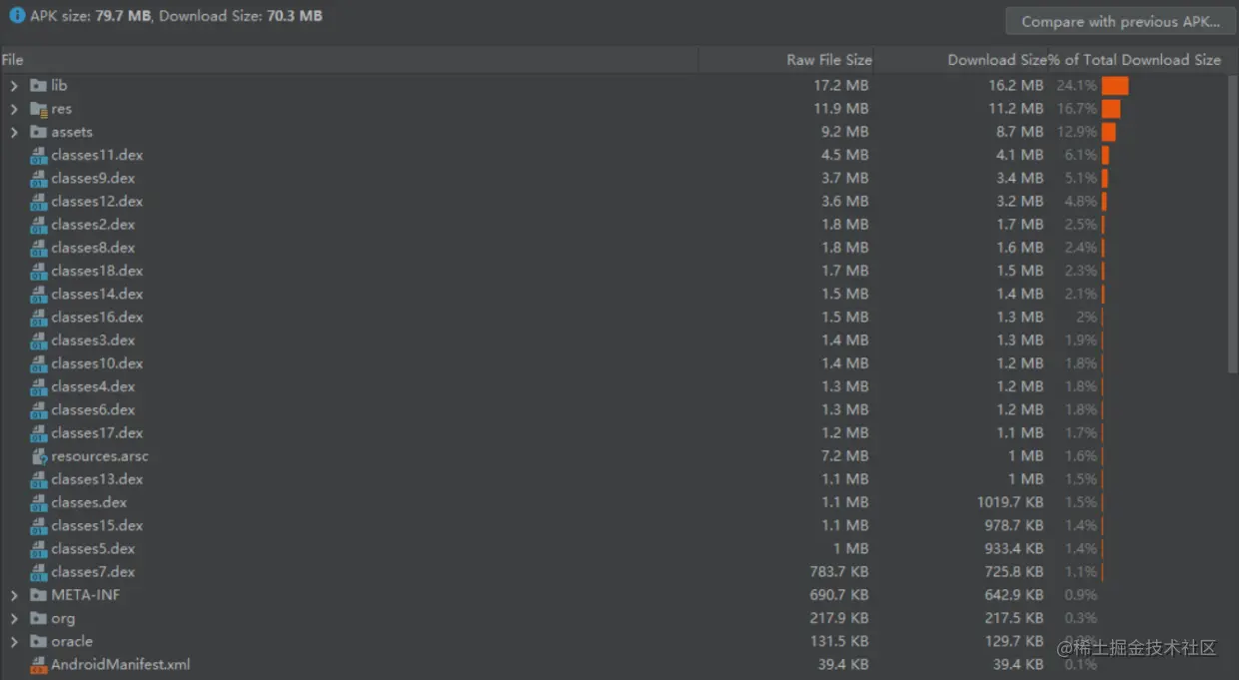Select the classes9.dex file name

[93, 178]
